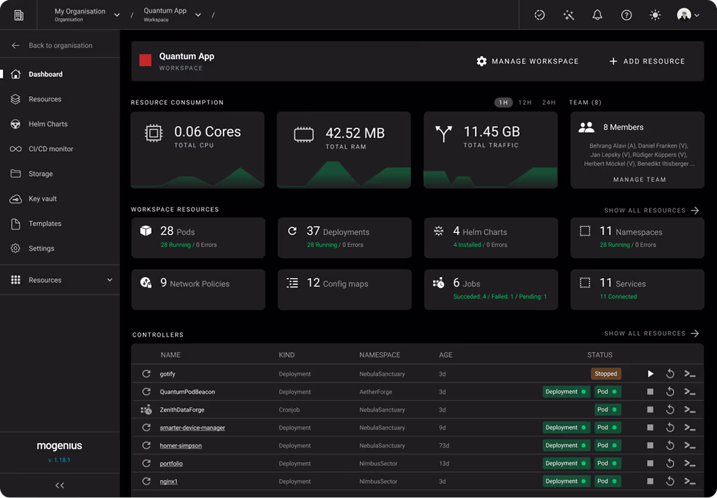Screen dimensions: 717x498
Task: Open the magic wand icon in top bar
Action: click(x=568, y=16)
